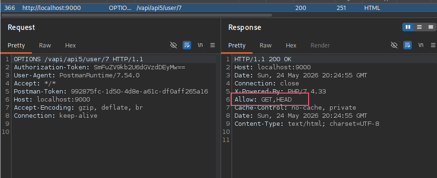Image resolution: width=437 pixels, height=178 pixels.
Task: Select top-bottom split layout icon
Action: [419, 27]
